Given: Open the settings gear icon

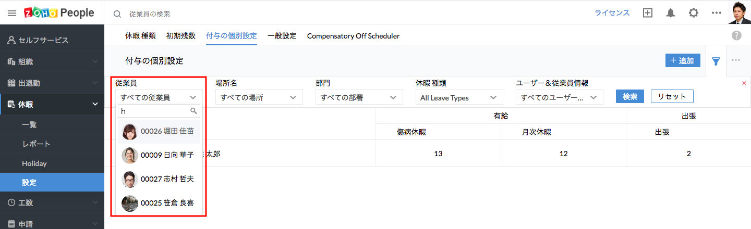Looking at the screenshot, I should pyautogui.click(x=693, y=13).
